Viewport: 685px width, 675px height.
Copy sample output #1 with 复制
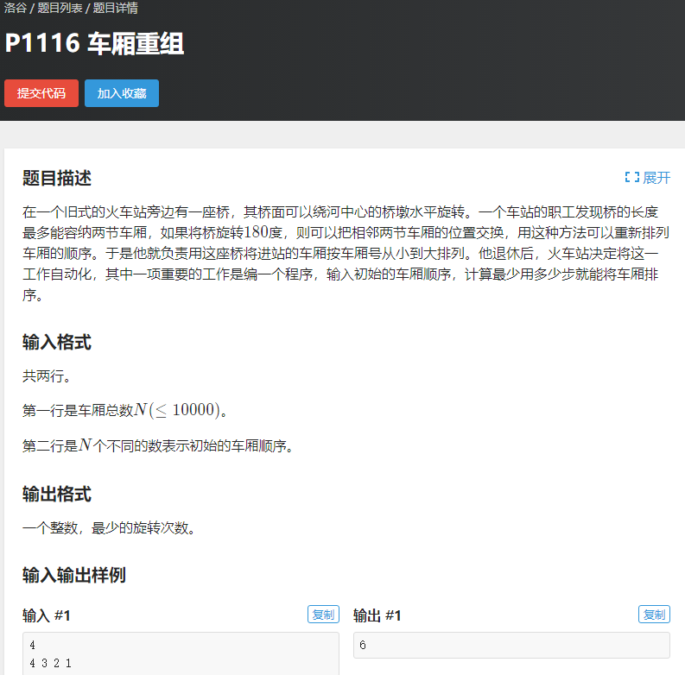coord(654,615)
